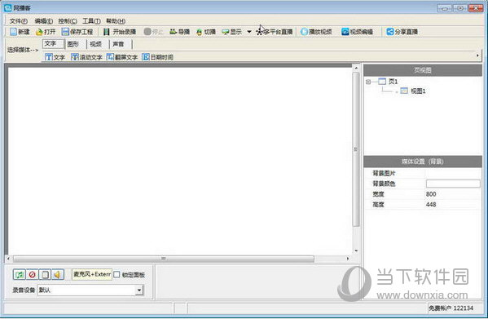Open the dropdown arrow next to 显示
The height and width of the screenshot is (319, 488).
249,32
